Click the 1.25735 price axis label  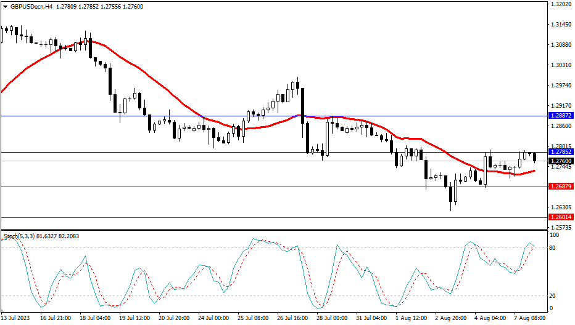pos(561,227)
